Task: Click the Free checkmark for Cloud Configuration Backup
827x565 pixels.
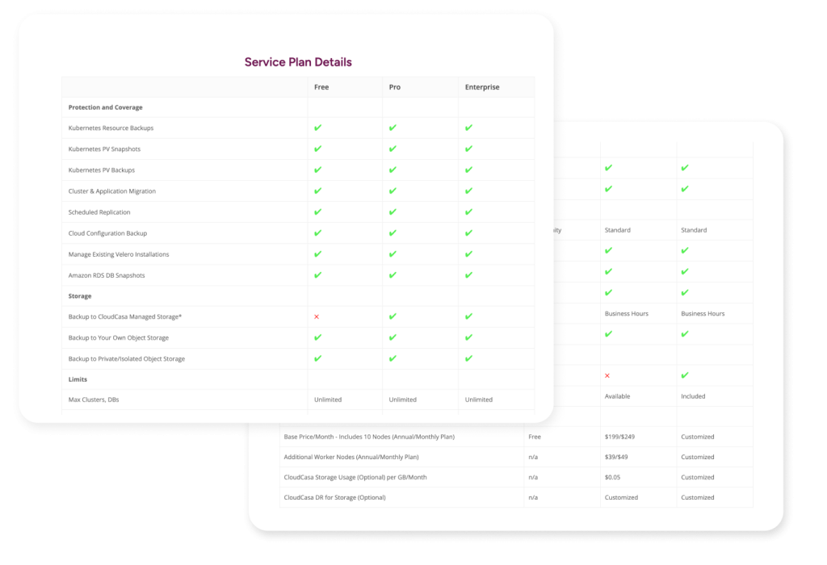Action: tap(317, 232)
